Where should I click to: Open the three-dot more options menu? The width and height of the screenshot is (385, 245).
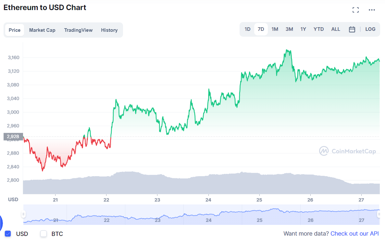pyautogui.click(x=372, y=10)
